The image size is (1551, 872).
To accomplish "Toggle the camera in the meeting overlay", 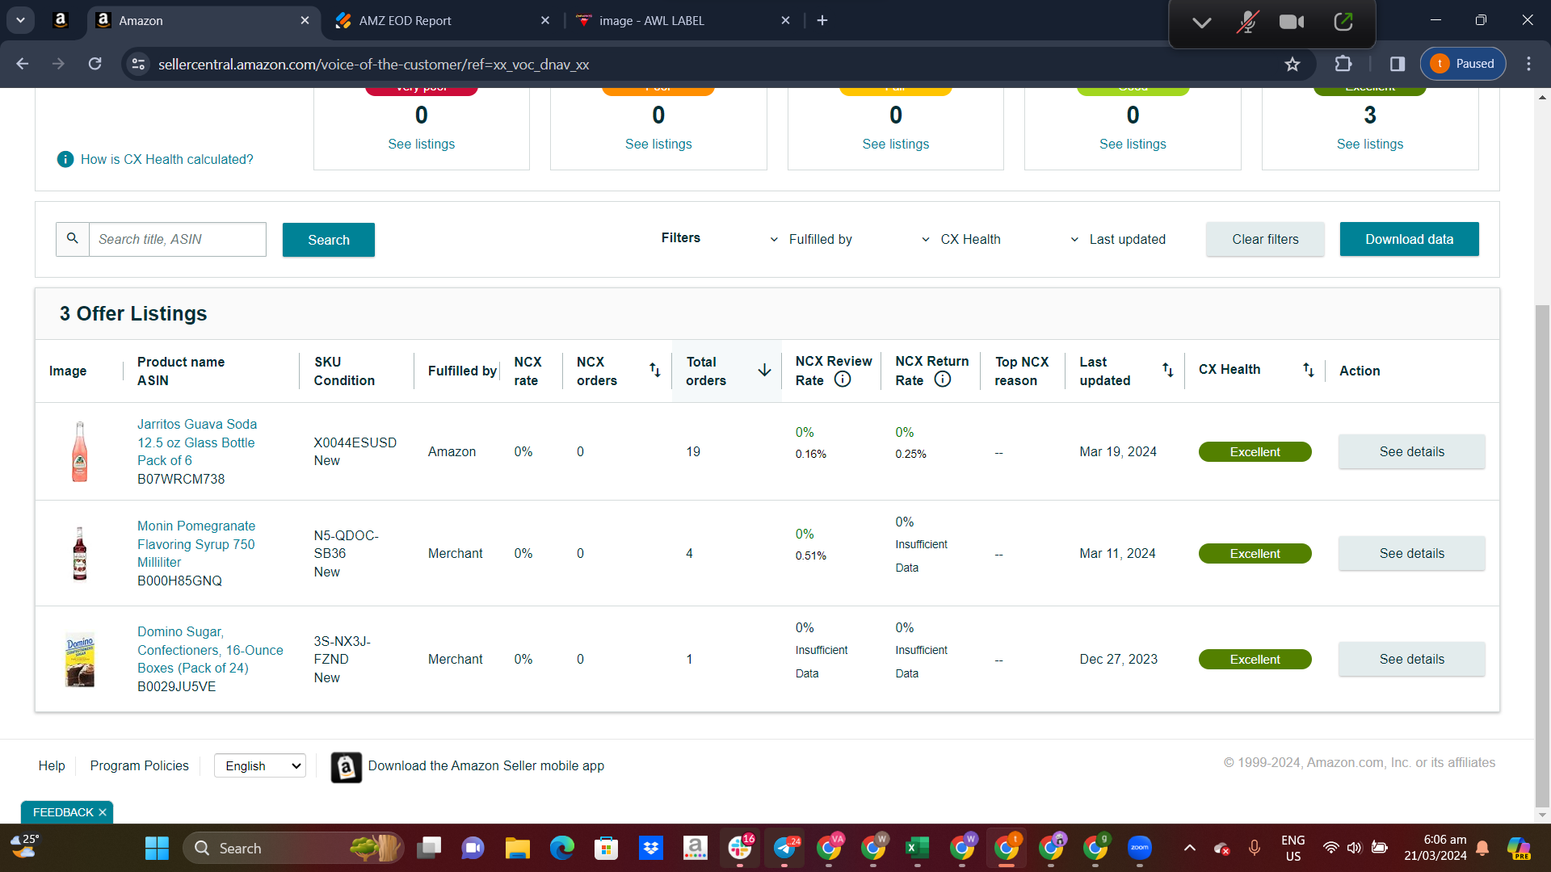I will (x=1292, y=22).
